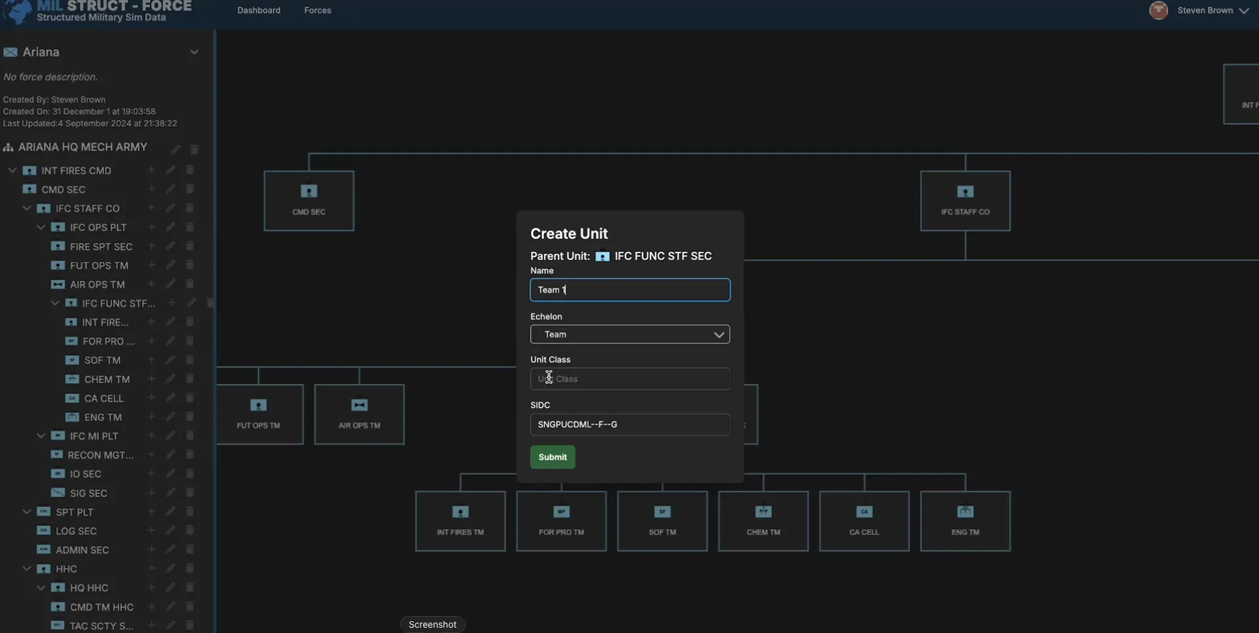
Task: Click inside the Unit Class field
Action: pos(629,379)
